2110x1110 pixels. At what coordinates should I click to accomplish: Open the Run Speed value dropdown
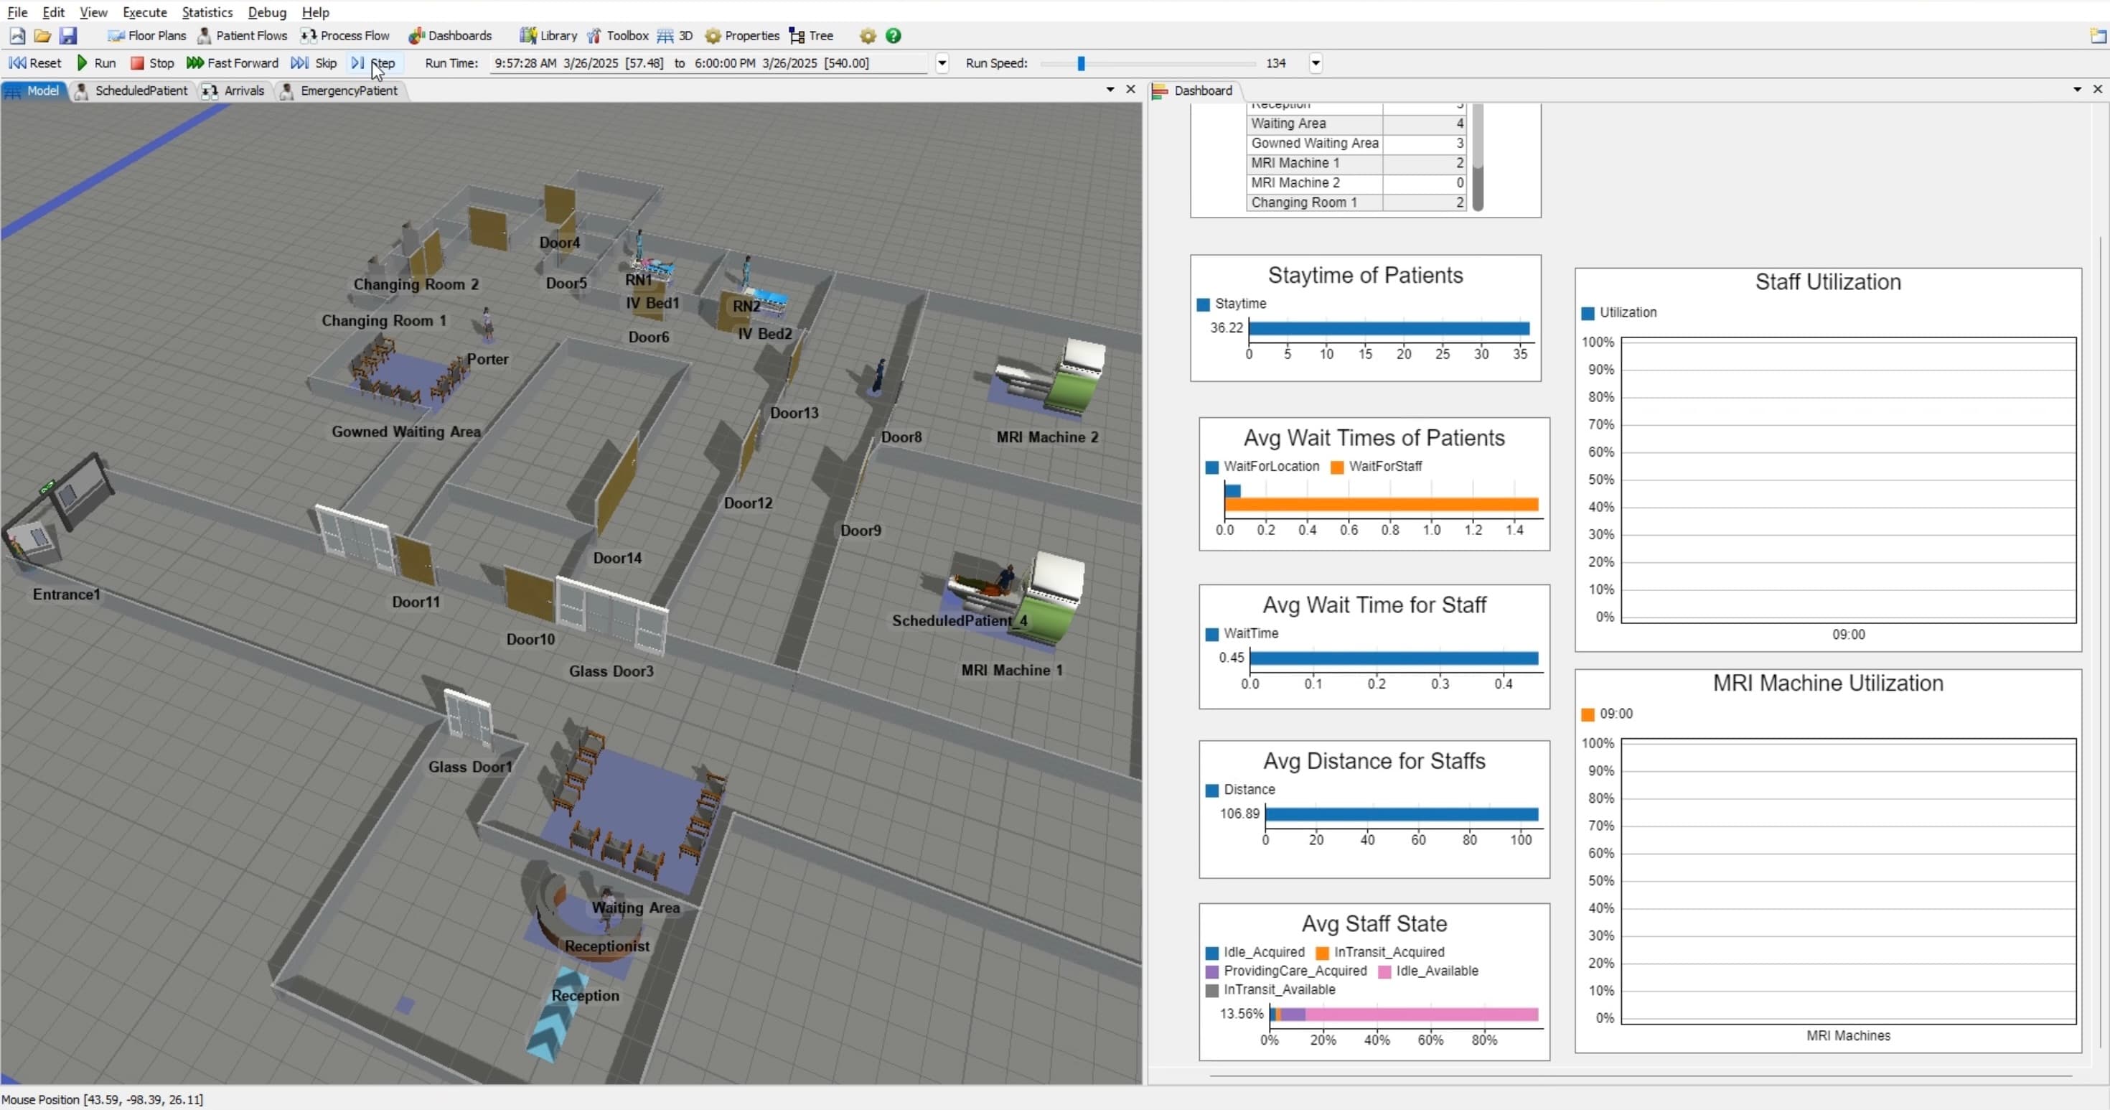point(1316,63)
